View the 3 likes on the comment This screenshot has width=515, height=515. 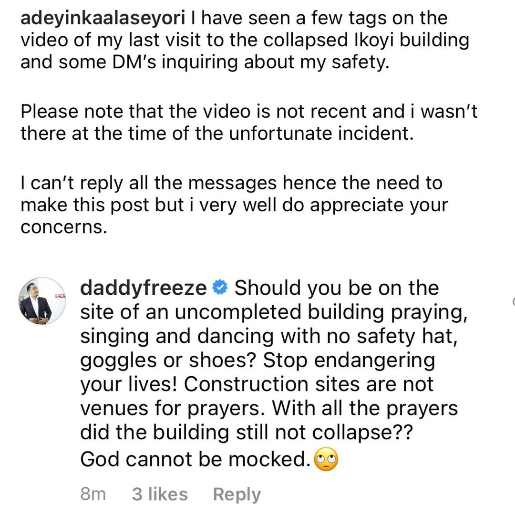pyautogui.click(x=159, y=494)
